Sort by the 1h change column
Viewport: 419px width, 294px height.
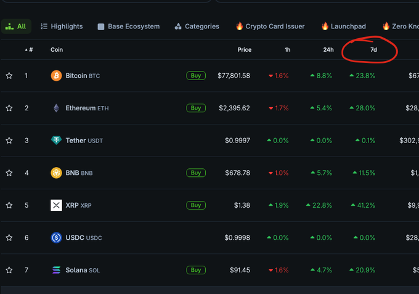pyautogui.click(x=288, y=50)
